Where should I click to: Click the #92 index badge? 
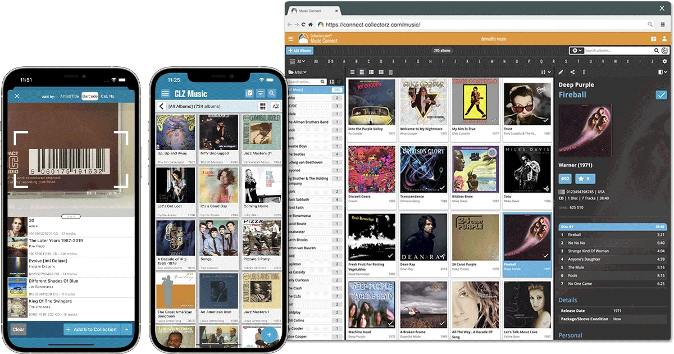tap(565, 179)
